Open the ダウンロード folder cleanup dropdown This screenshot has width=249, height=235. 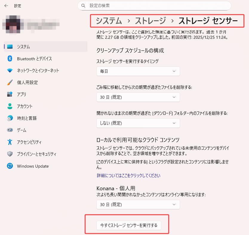tap(138, 123)
